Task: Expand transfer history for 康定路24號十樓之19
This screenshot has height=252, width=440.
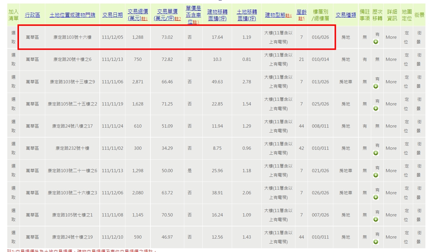Action: click(376, 242)
